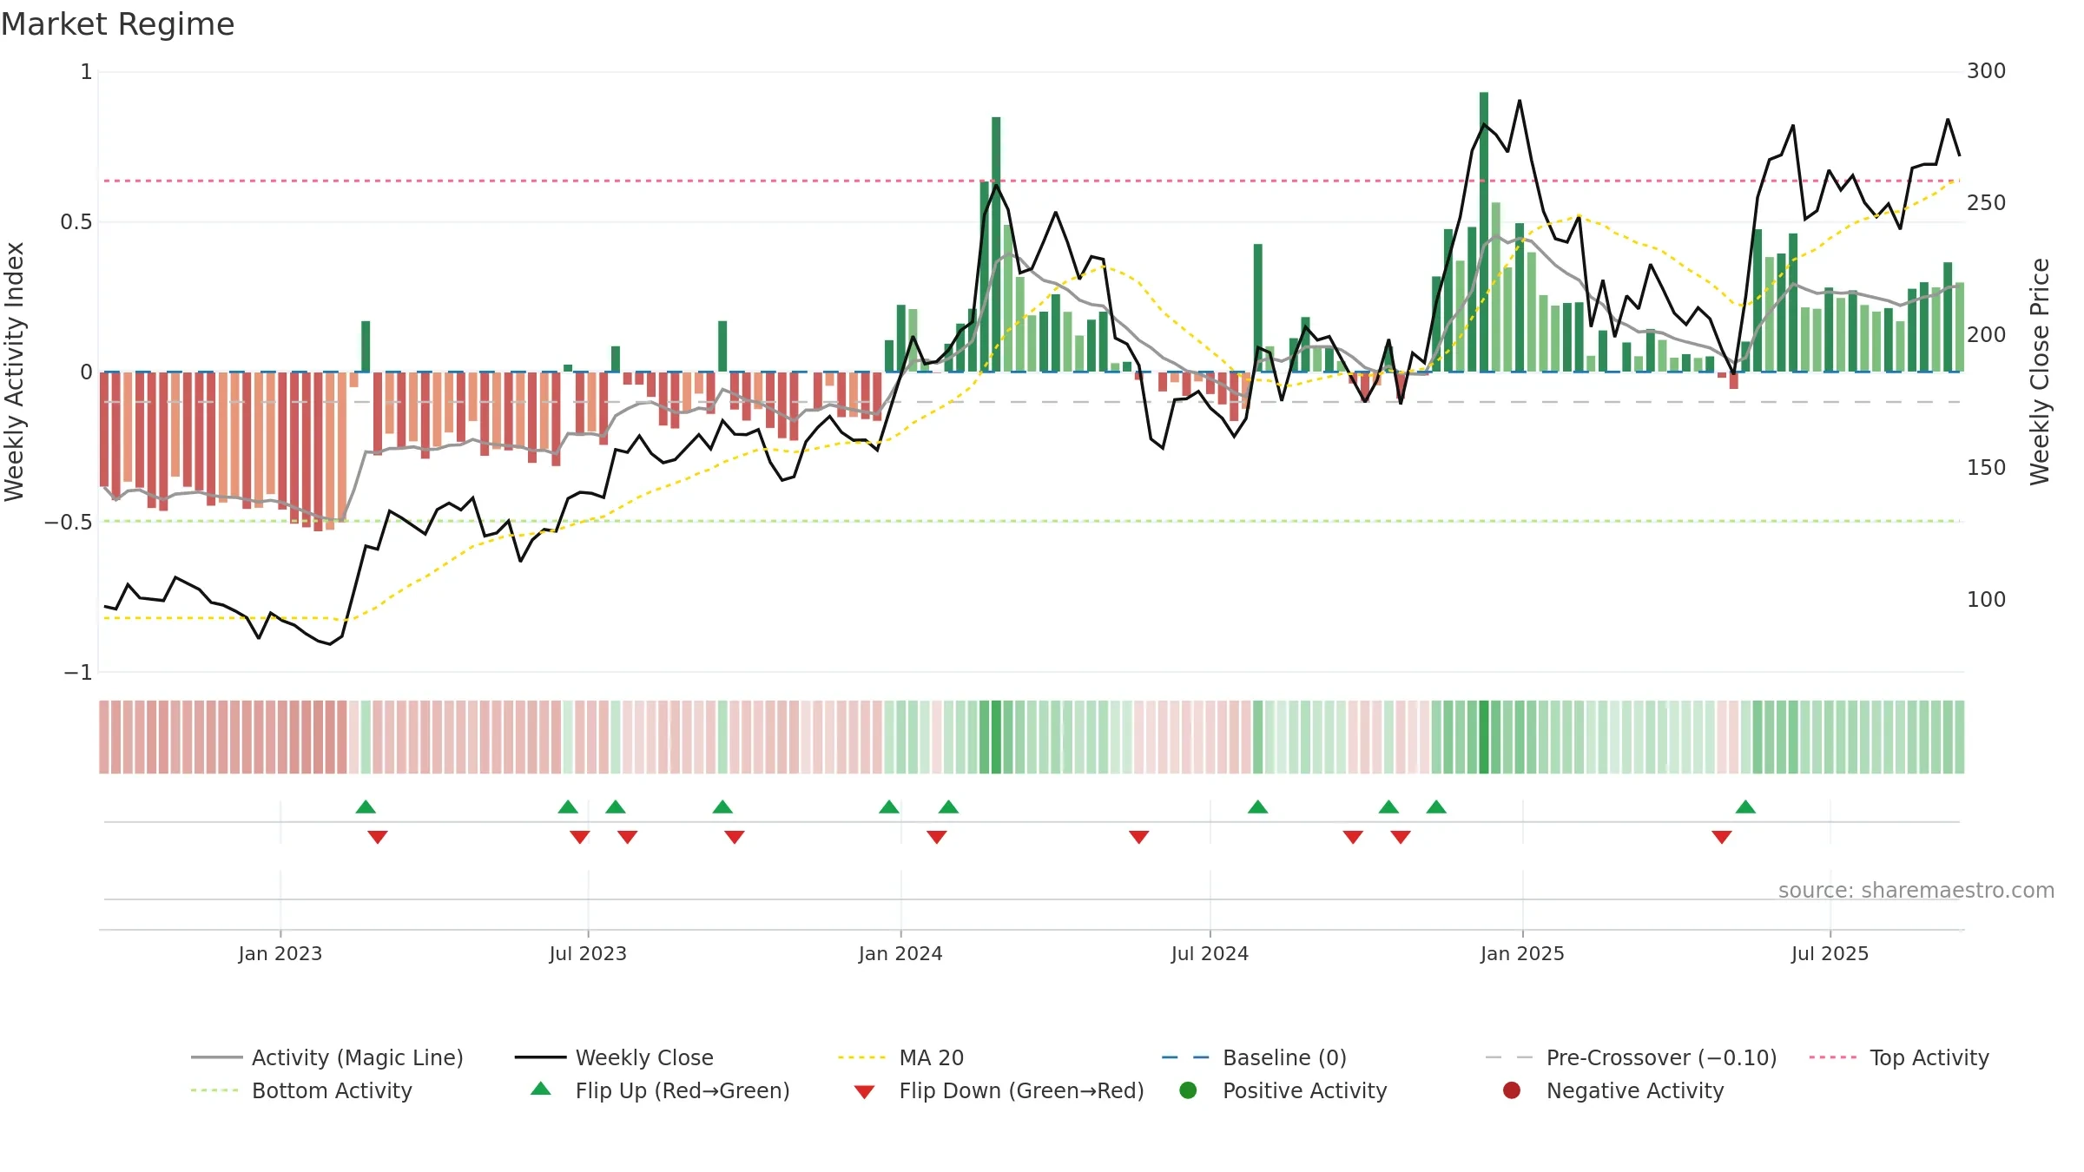The image size is (2084, 1172).
Task: Click the first red flip-down triangle after Jan 2023
Action: [377, 837]
